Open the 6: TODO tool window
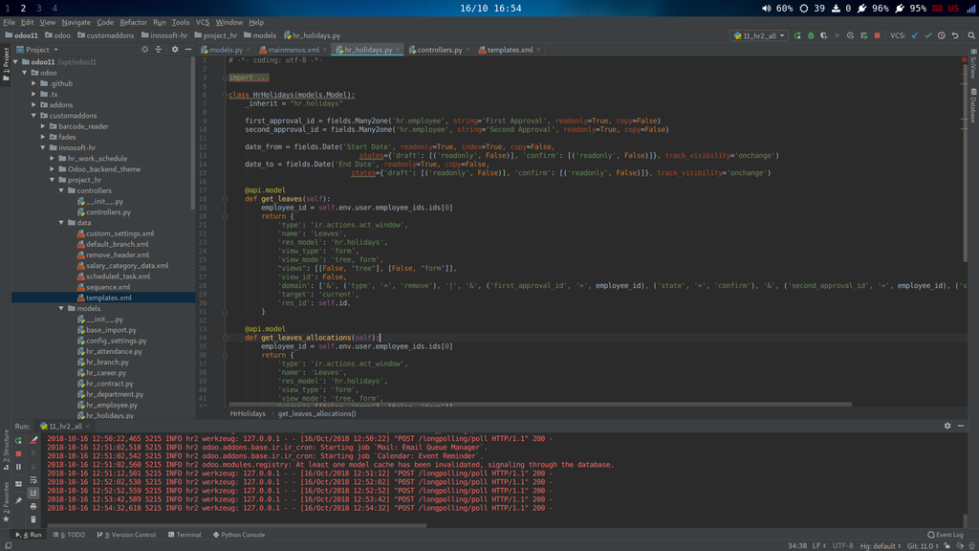Image resolution: width=979 pixels, height=551 pixels. [x=69, y=535]
